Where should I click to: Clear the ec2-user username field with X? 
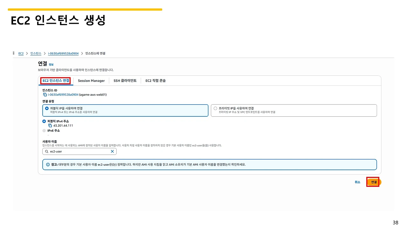pos(112,152)
